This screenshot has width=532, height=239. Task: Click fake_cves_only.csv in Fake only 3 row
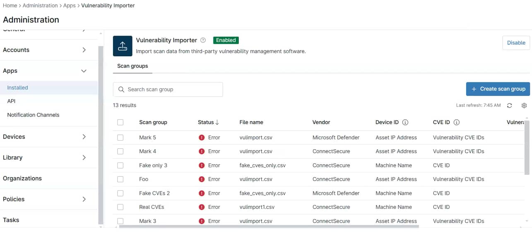coord(262,165)
